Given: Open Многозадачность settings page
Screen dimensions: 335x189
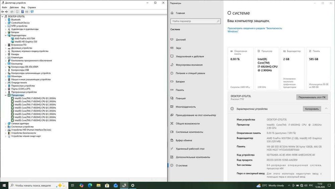Looking at the screenshot, I should click(186, 107).
